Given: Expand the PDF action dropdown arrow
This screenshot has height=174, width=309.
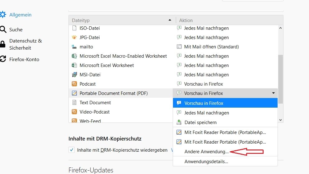Looking at the screenshot, I should 273,93.
